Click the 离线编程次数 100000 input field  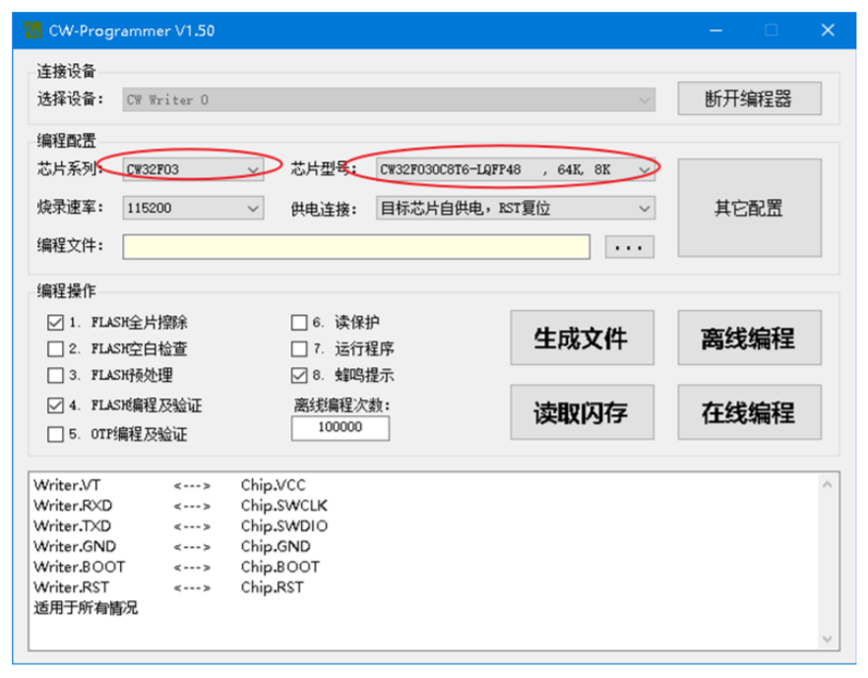click(x=340, y=428)
